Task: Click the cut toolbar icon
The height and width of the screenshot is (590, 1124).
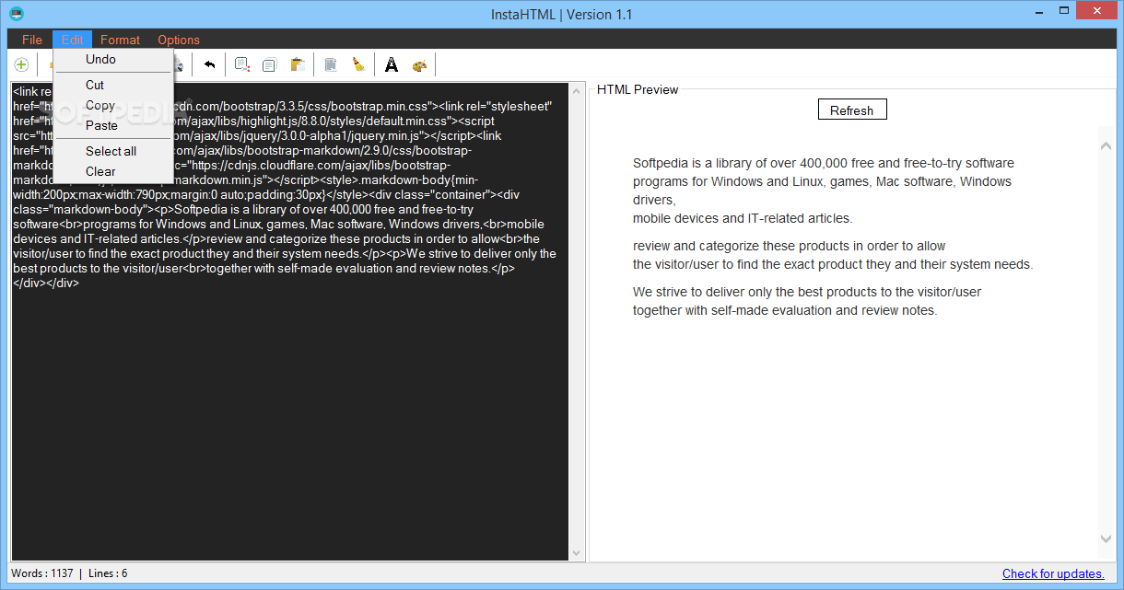Action: coord(242,64)
